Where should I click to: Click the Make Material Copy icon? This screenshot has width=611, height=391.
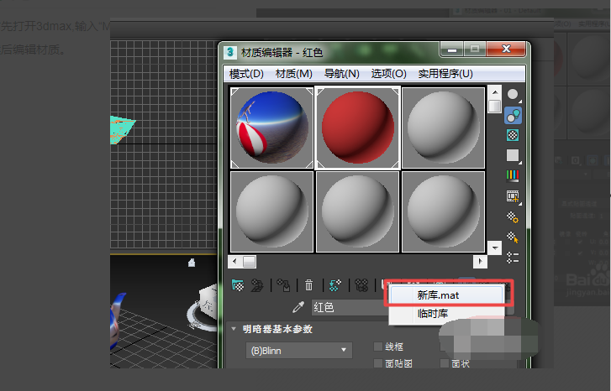coord(334,285)
